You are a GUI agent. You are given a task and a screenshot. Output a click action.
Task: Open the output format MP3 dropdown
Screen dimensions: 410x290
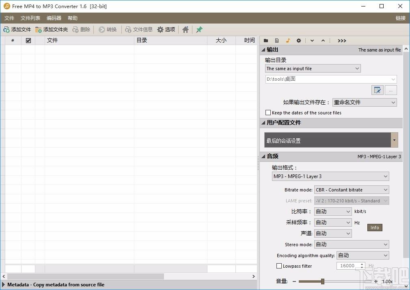coord(330,176)
